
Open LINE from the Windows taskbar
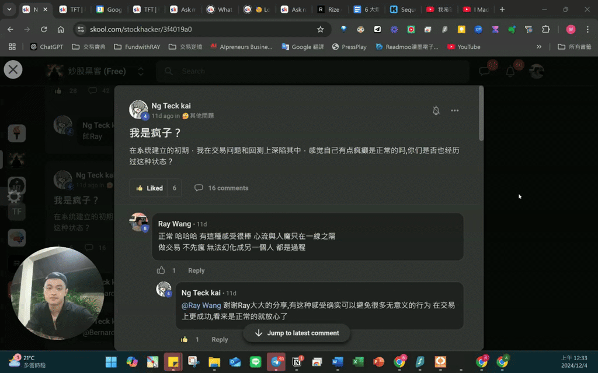(255, 362)
